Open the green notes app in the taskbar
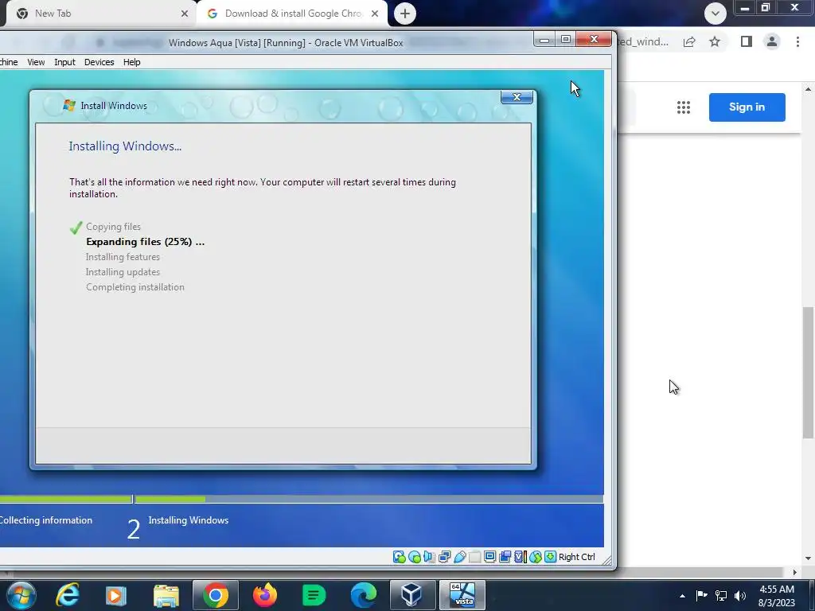The image size is (815, 611). [314, 595]
